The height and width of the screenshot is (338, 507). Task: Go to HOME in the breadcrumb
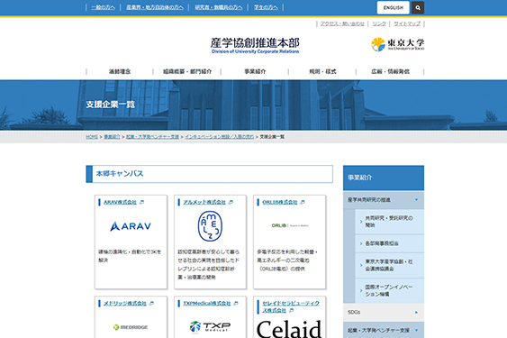(x=92, y=137)
